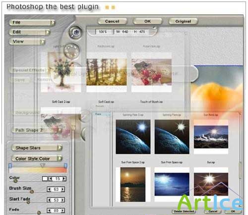Image resolution: width=248 pixels, height=215 pixels.
Task: Decrease the Brush Size value
Action: point(49,189)
